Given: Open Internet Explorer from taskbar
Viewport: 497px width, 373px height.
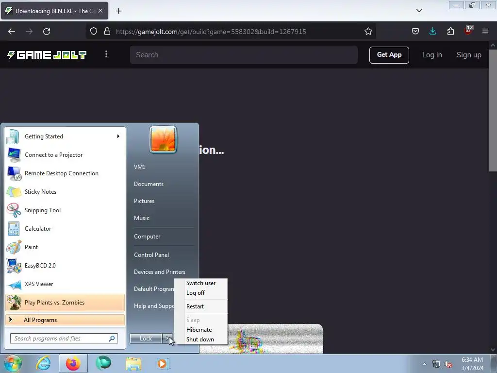Looking at the screenshot, I should coord(43,363).
